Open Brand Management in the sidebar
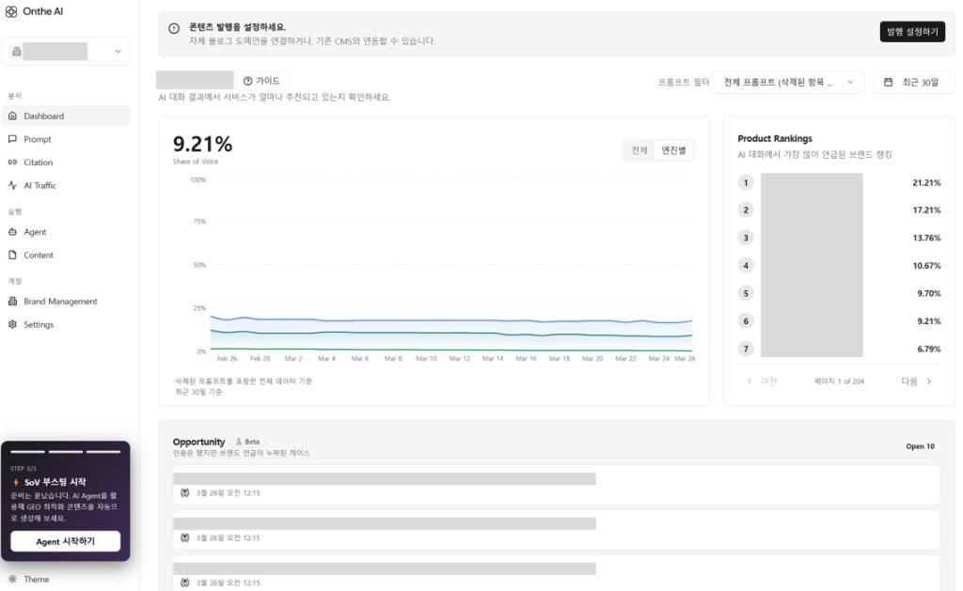Image resolution: width=963 pixels, height=591 pixels. coord(60,302)
